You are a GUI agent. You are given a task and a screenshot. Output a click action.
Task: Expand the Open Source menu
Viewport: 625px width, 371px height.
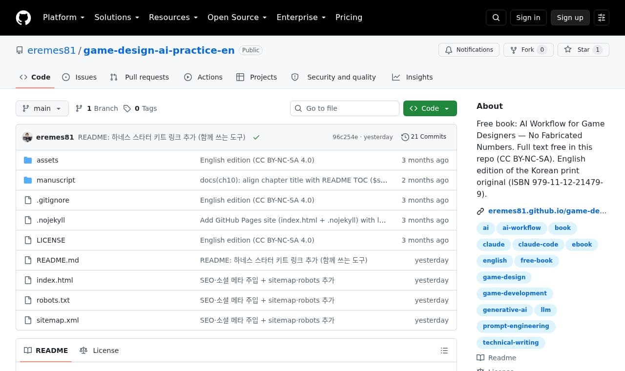point(237,18)
